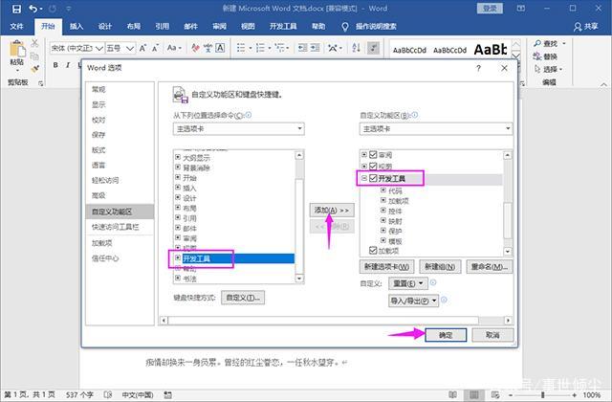Click the left list scroll down arrow

[x=299, y=279]
